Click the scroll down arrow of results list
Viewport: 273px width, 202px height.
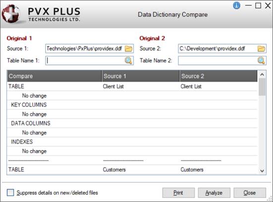(x=262, y=171)
